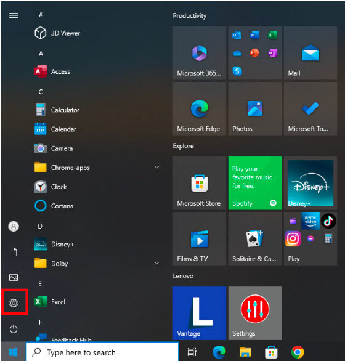The height and width of the screenshot is (361, 345).
Task: Open the Microsoft 365 tile
Action: 200,53
